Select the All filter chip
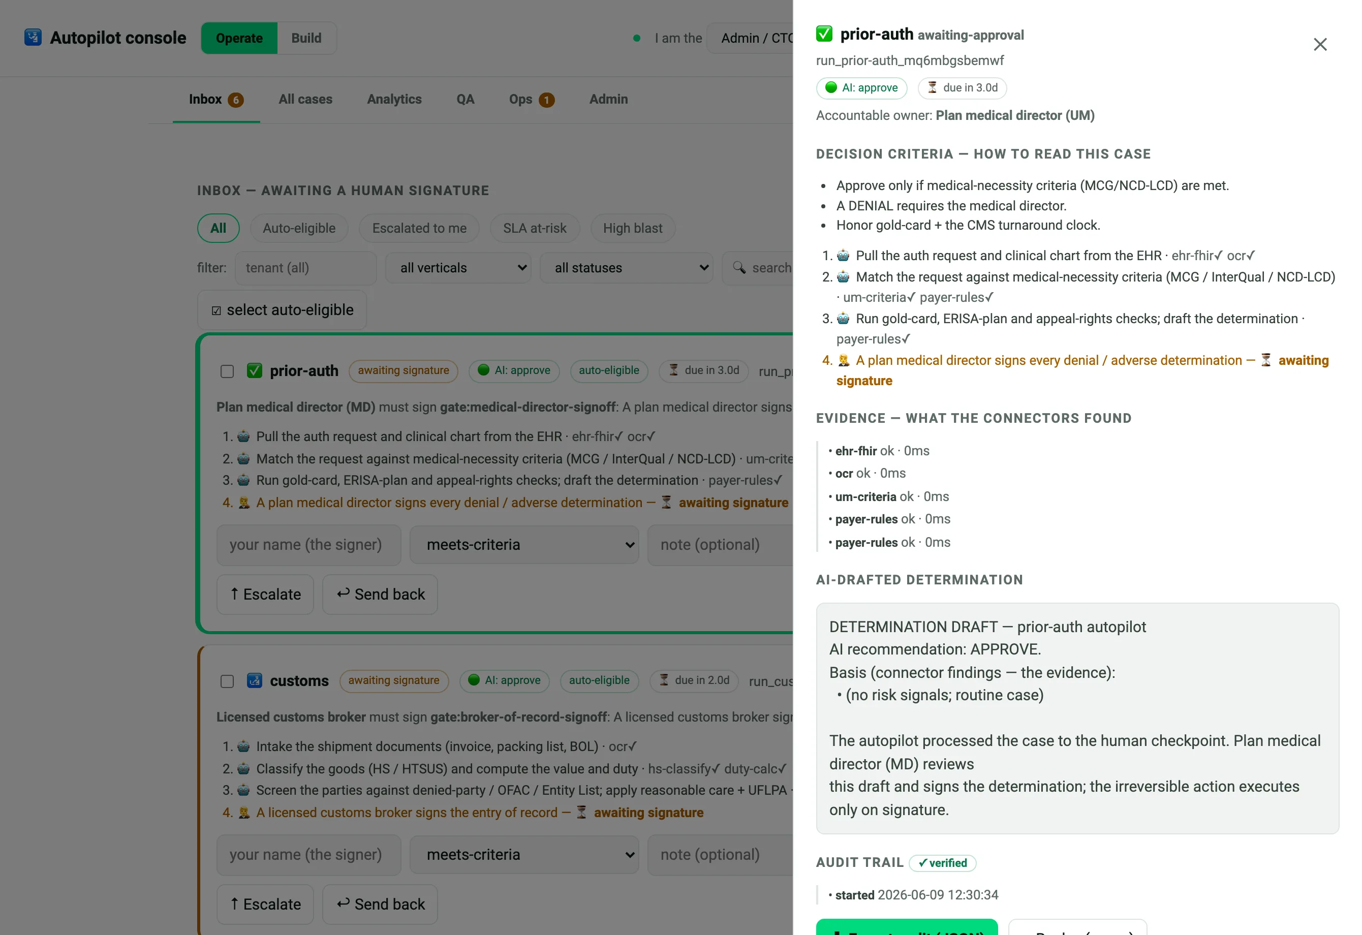1362x935 pixels. 218,229
